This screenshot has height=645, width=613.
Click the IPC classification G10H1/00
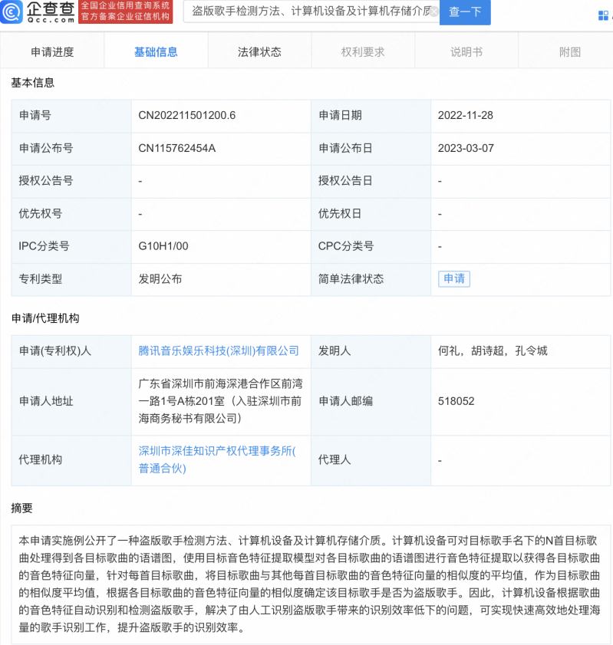163,246
